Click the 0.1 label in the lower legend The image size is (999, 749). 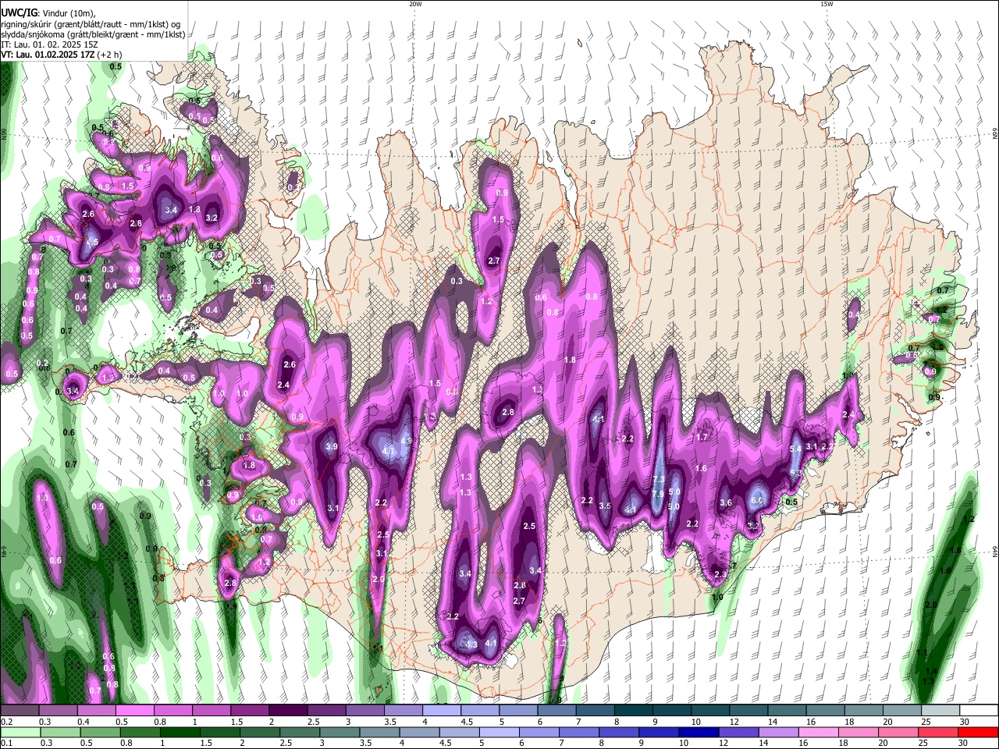pyautogui.click(x=6, y=743)
